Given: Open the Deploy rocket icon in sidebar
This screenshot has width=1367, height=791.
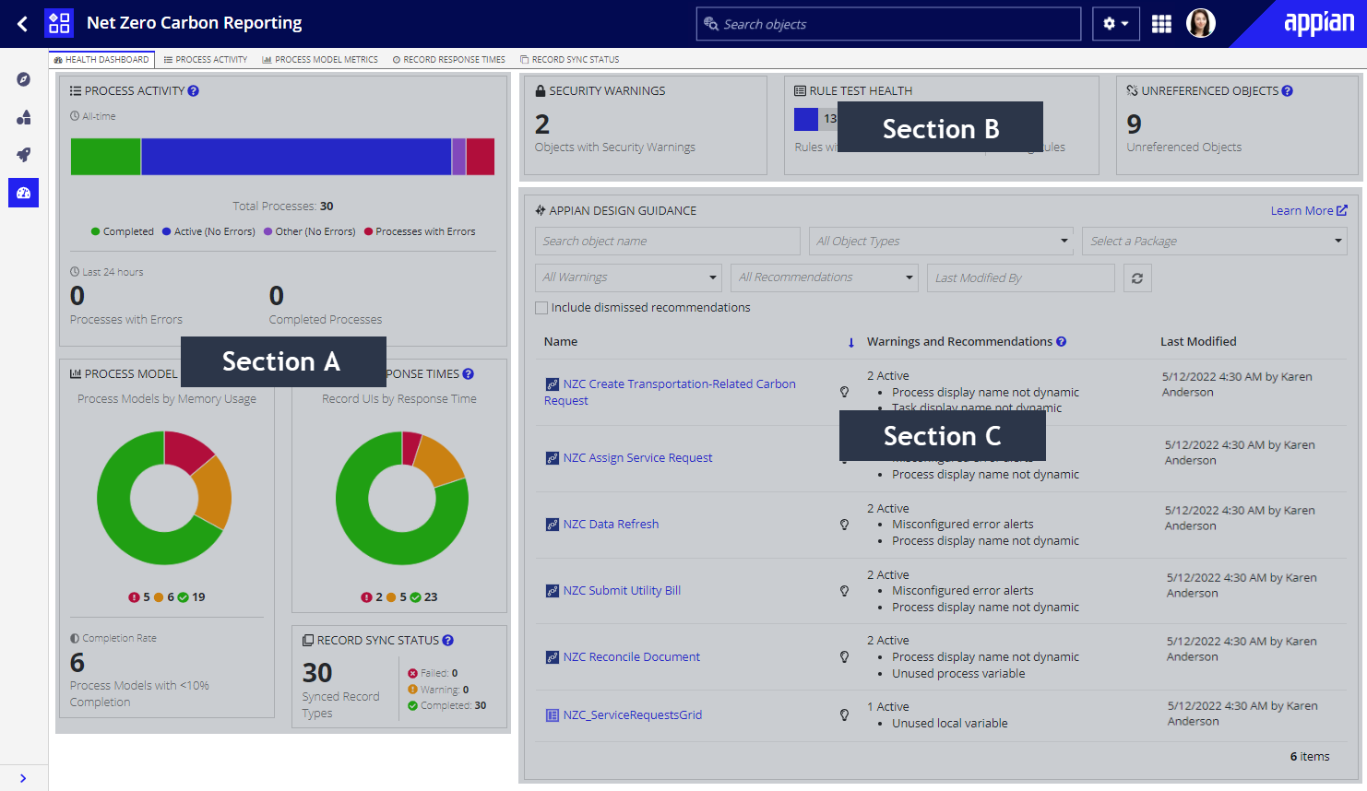Looking at the screenshot, I should tap(24, 155).
